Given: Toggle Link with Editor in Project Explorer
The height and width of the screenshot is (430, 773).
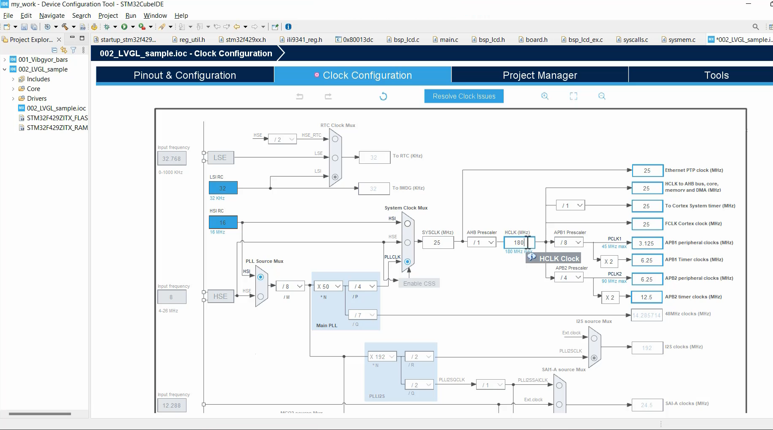Looking at the screenshot, I should [x=63, y=50].
